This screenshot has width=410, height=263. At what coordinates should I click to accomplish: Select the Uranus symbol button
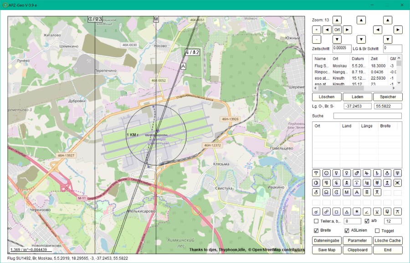click(x=387, y=173)
